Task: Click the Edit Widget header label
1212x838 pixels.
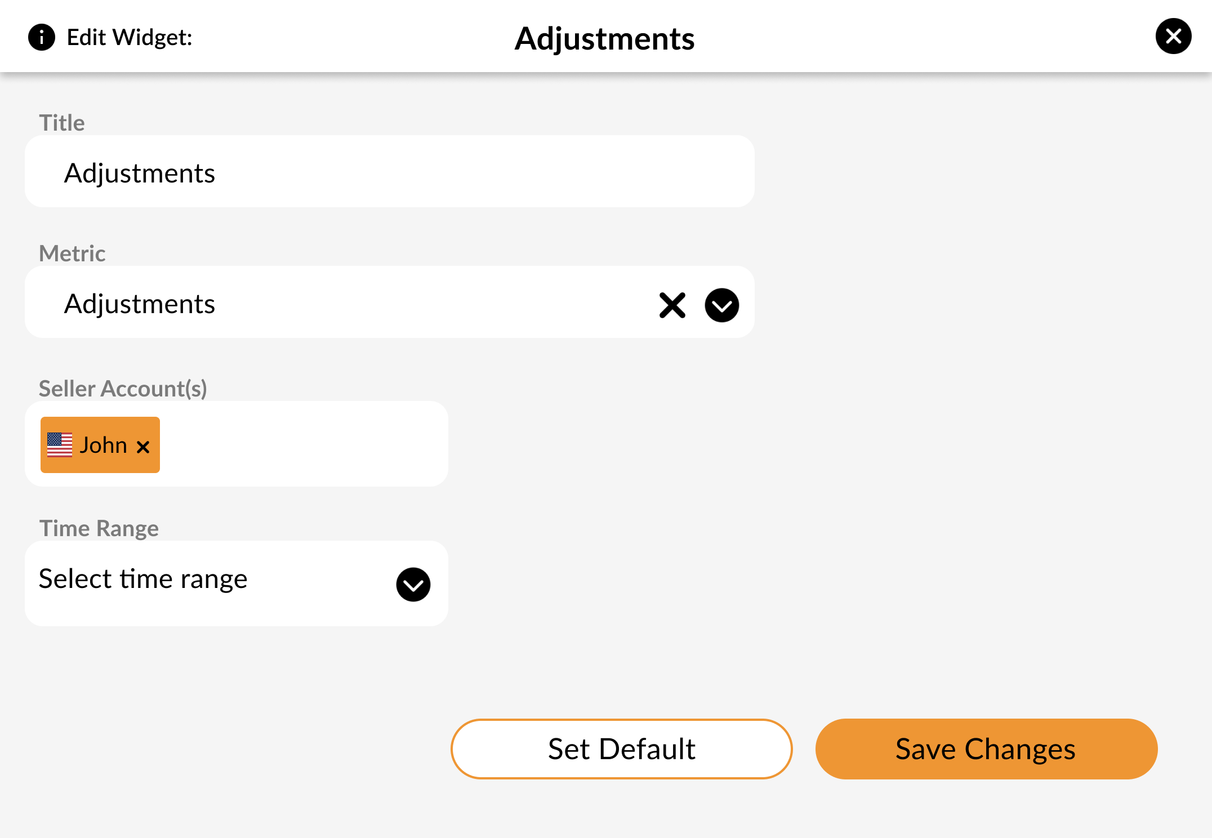Action: (x=130, y=38)
